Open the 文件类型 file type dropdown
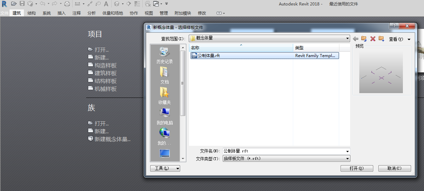424x191 pixels. coord(347,159)
